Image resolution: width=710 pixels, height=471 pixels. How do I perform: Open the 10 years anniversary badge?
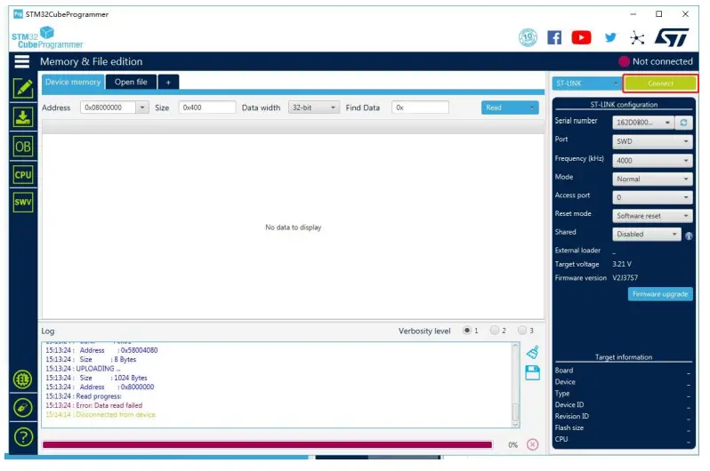[528, 37]
